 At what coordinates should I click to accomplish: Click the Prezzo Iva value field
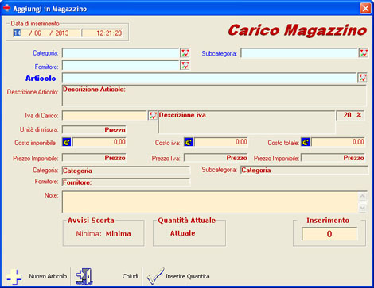(216, 158)
